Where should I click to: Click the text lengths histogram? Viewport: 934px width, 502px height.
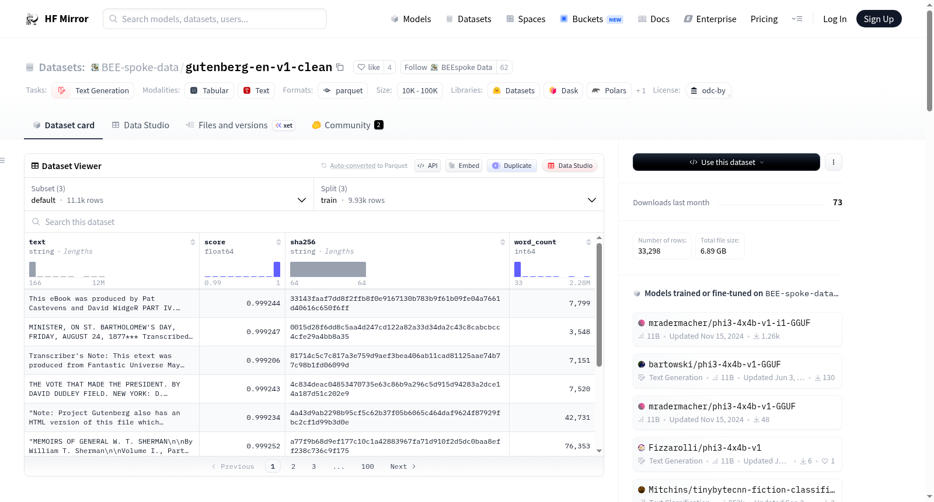pos(67,269)
